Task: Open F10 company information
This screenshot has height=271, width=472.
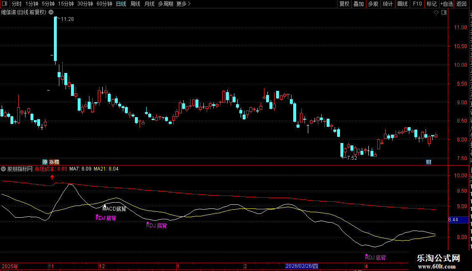Action: (417, 4)
